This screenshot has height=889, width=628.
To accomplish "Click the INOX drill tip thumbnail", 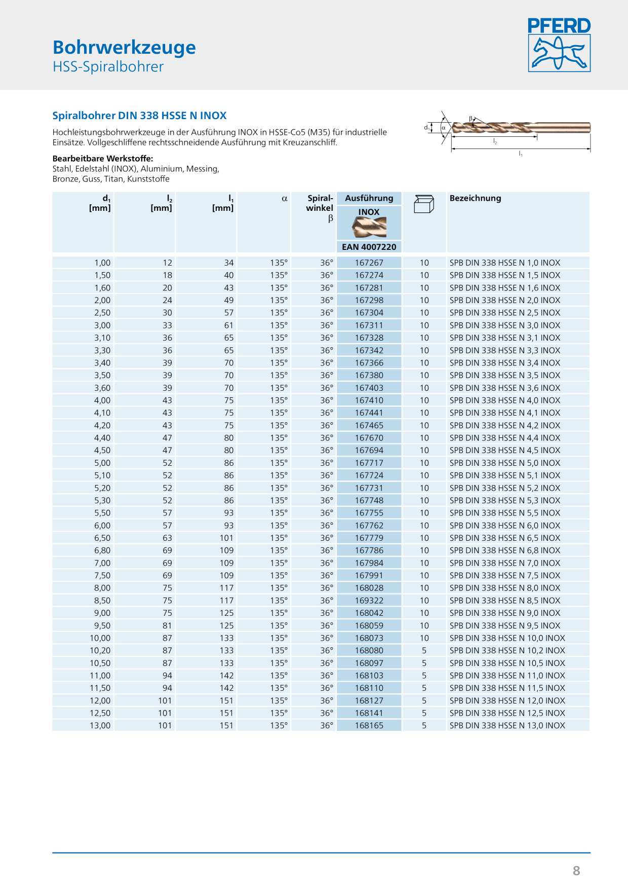I will [369, 227].
